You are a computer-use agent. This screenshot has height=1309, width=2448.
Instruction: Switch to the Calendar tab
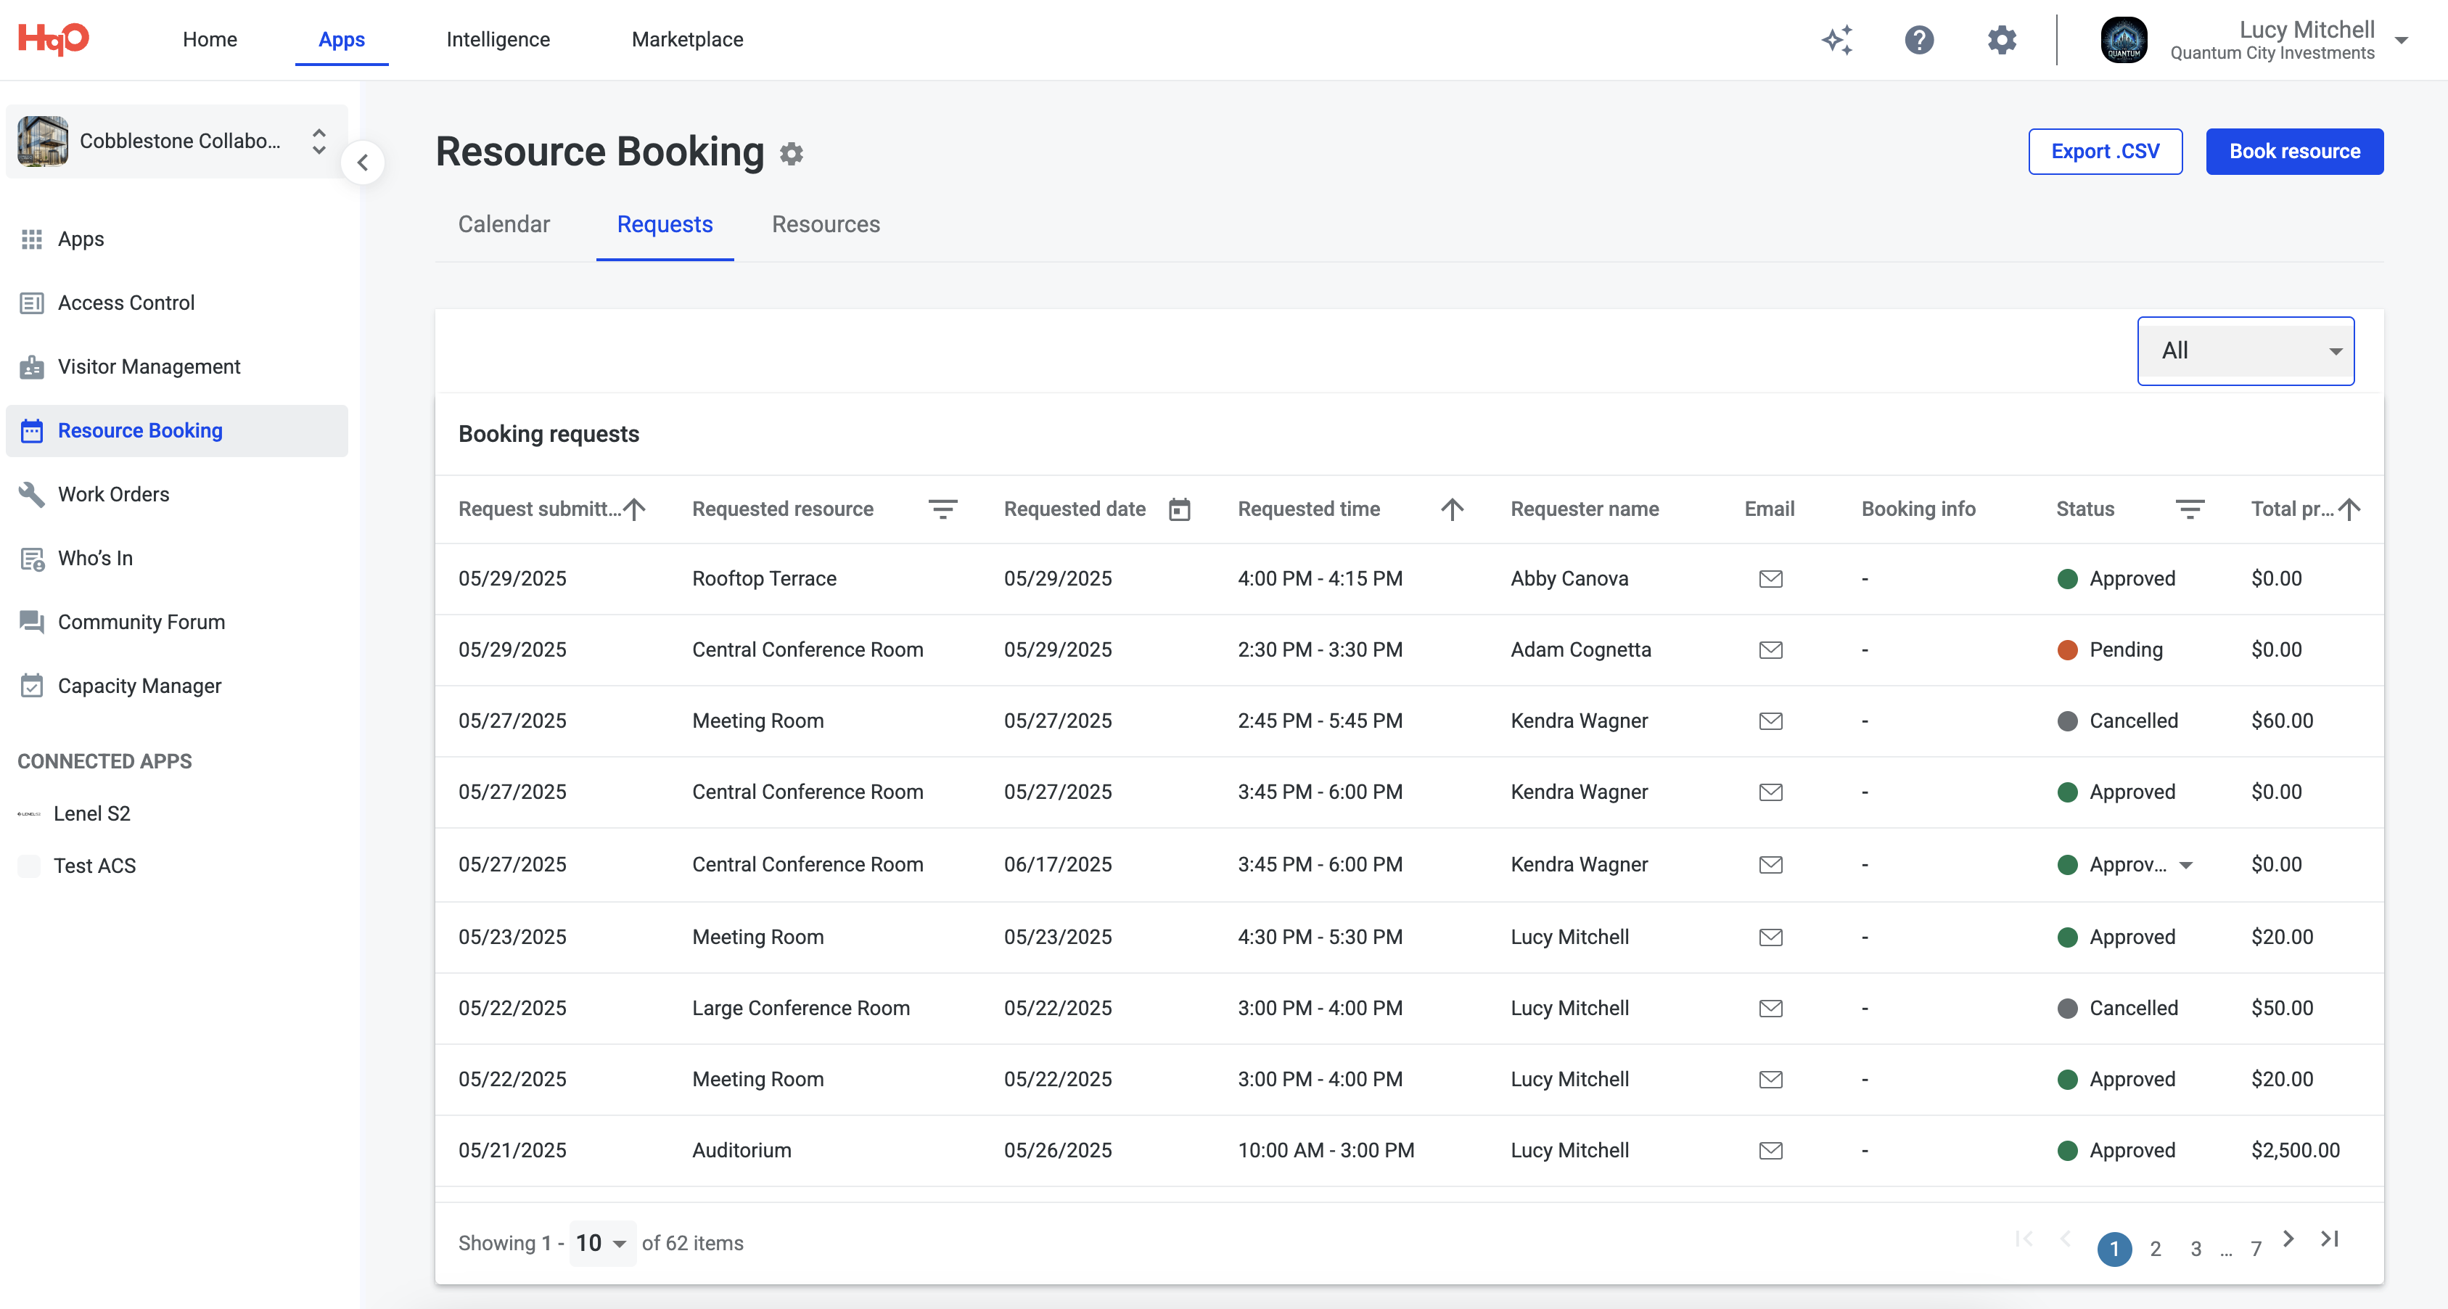[x=504, y=224]
